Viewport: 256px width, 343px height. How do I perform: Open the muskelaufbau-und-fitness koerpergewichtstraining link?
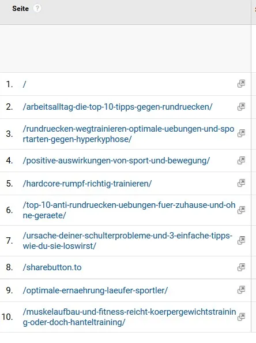129,317
